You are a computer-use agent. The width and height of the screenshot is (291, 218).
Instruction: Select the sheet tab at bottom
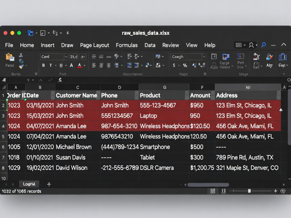tap(29, 184)
